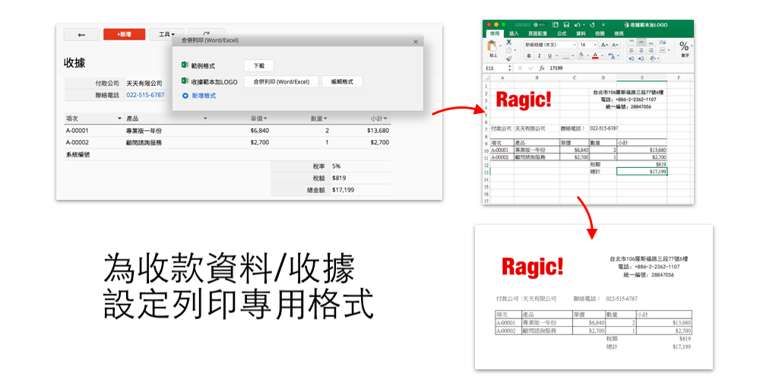Viewport: 760px width, 380px height.
Task: Click the template icon left of Save
Action: point(555,25)
